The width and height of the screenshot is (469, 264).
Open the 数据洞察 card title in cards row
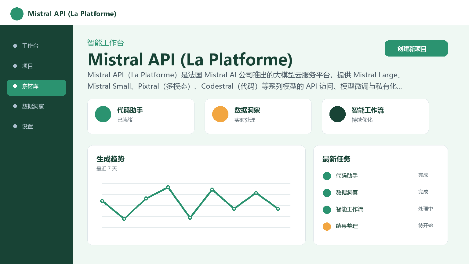click(247, 110)
